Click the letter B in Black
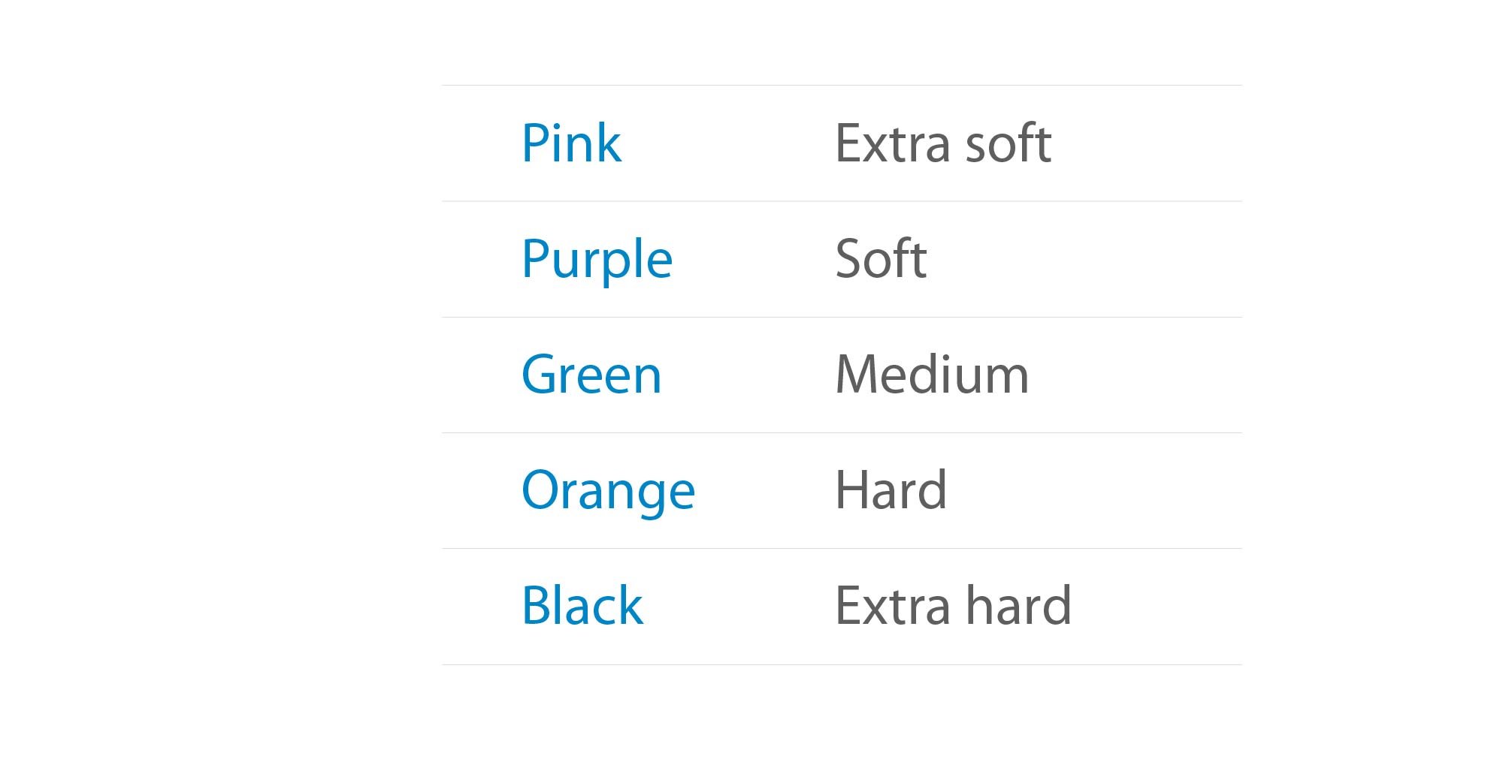This screenshot has width=1503, height=759. pyautogui.click(x=537, y=605)
